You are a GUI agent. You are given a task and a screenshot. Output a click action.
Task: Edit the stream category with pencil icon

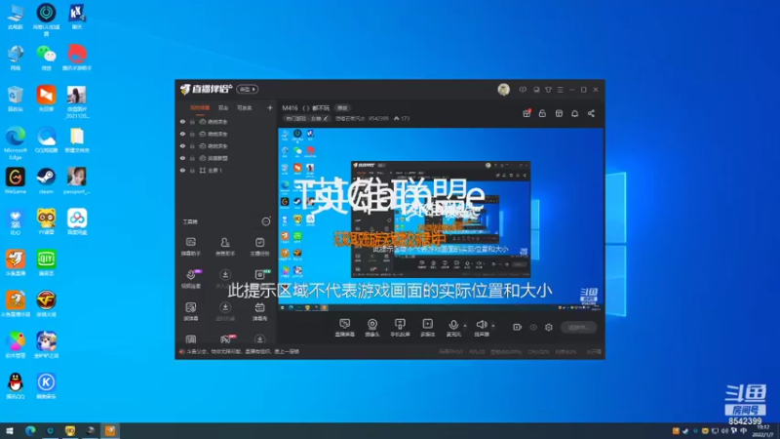point(326,118)
